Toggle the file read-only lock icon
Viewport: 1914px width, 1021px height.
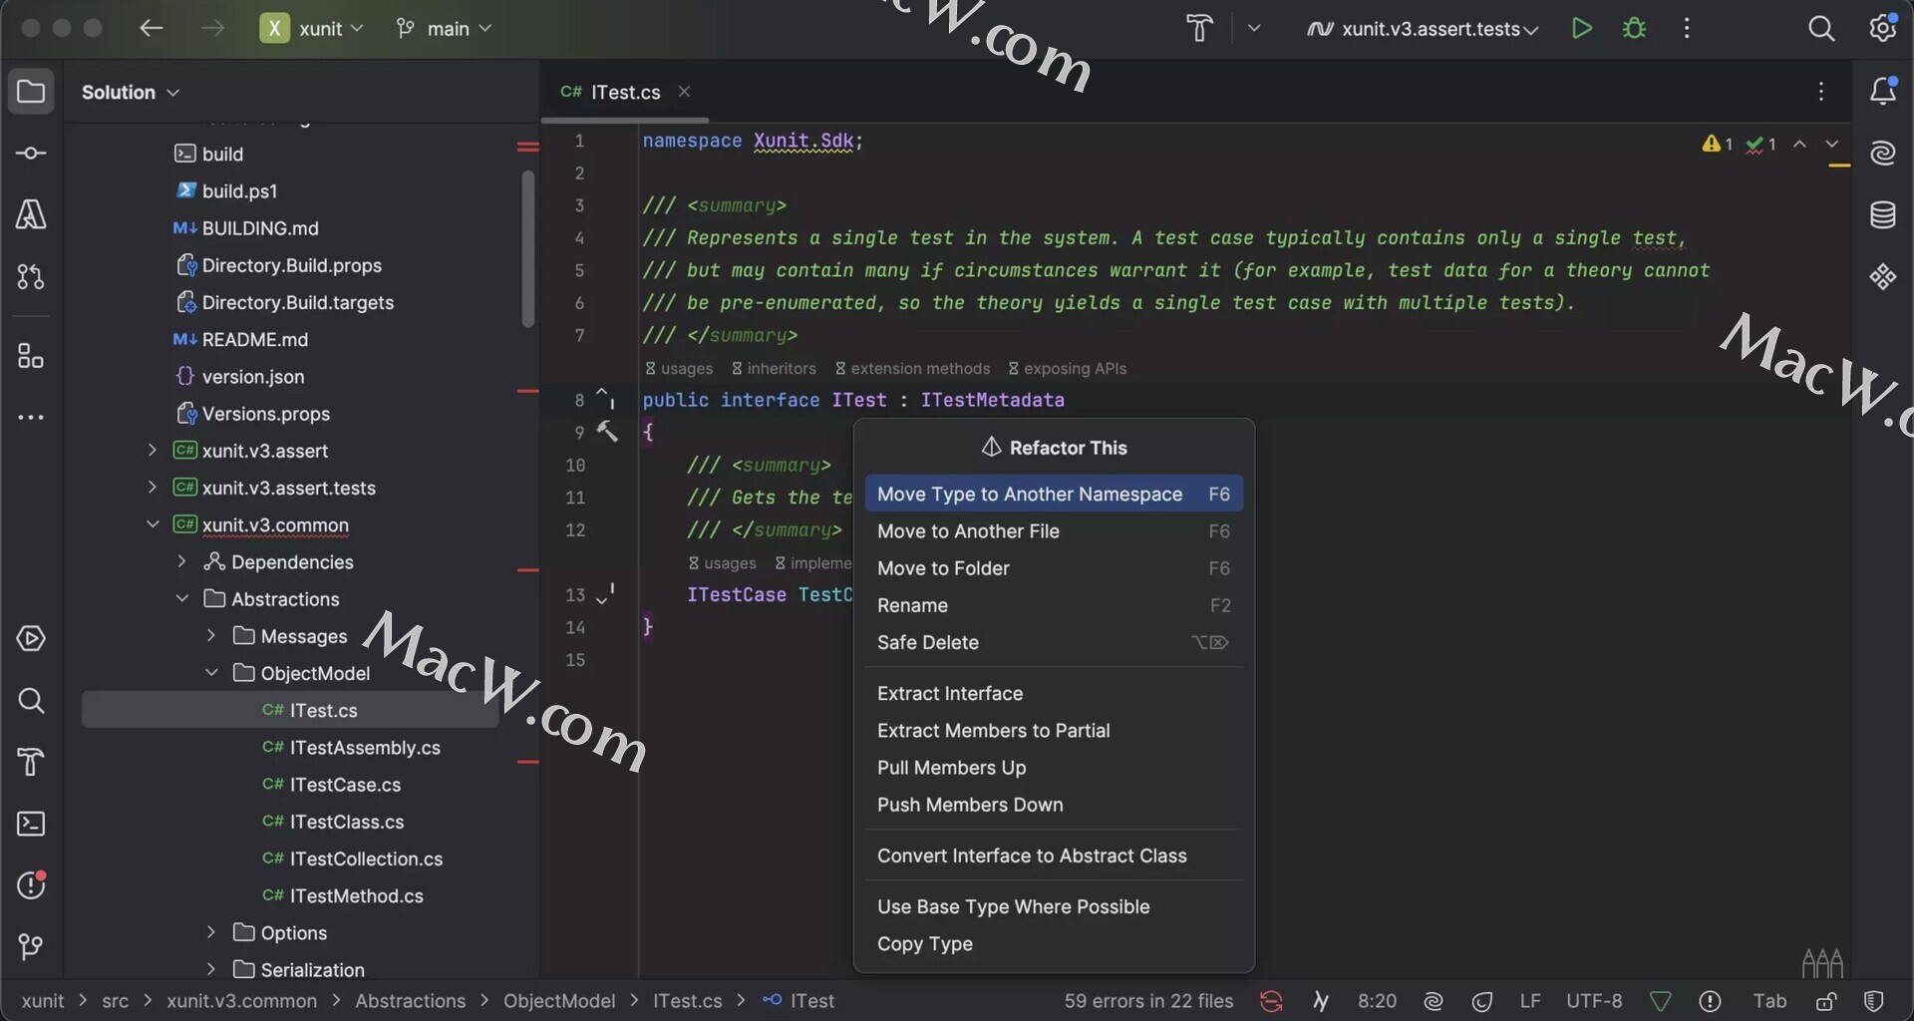1825,1001
